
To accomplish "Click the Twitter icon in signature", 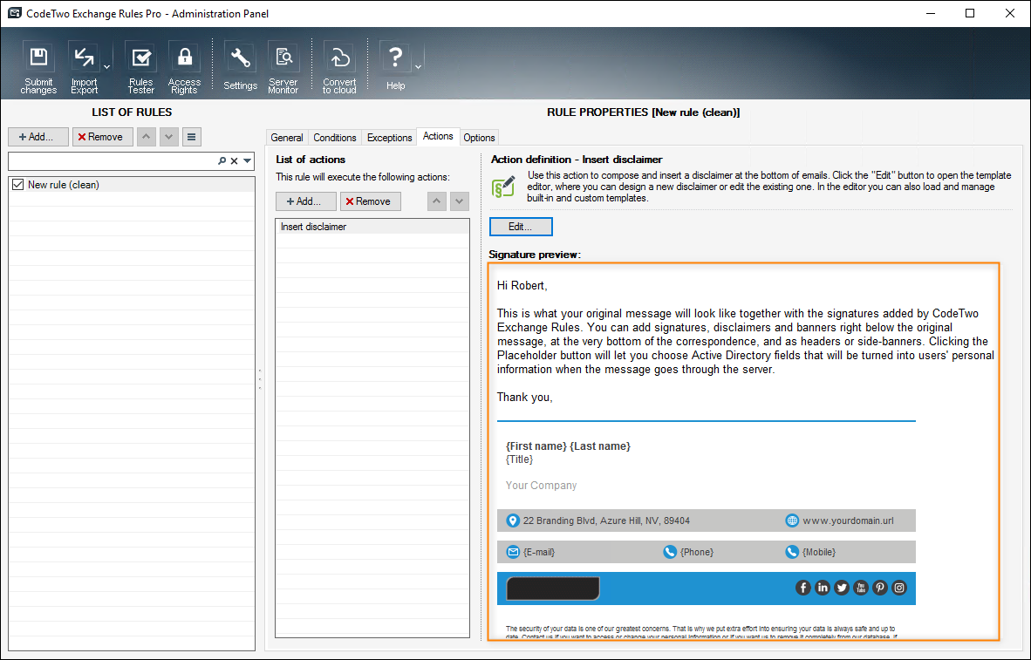I will [x=842, y=588].
